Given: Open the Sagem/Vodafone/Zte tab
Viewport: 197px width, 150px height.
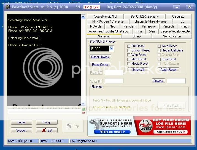Looking at the screenshot, I should (175, 31).
